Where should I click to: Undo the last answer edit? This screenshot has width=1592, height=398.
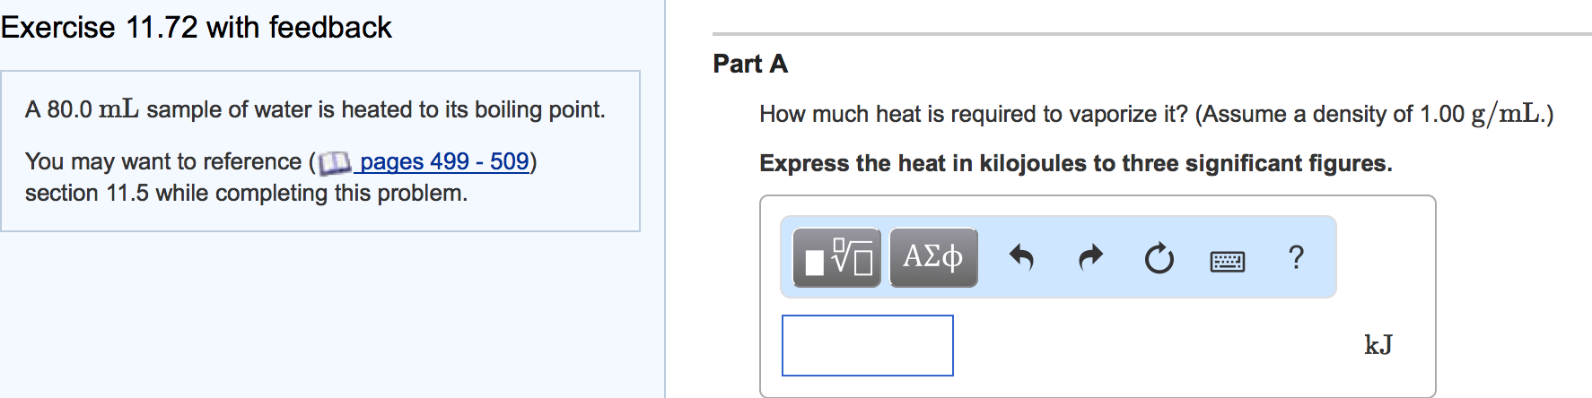tap(1021, 258)
